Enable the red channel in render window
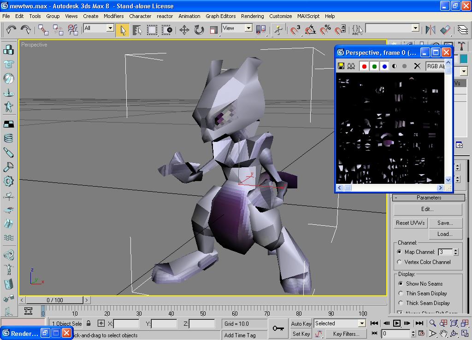 point(364,66)
